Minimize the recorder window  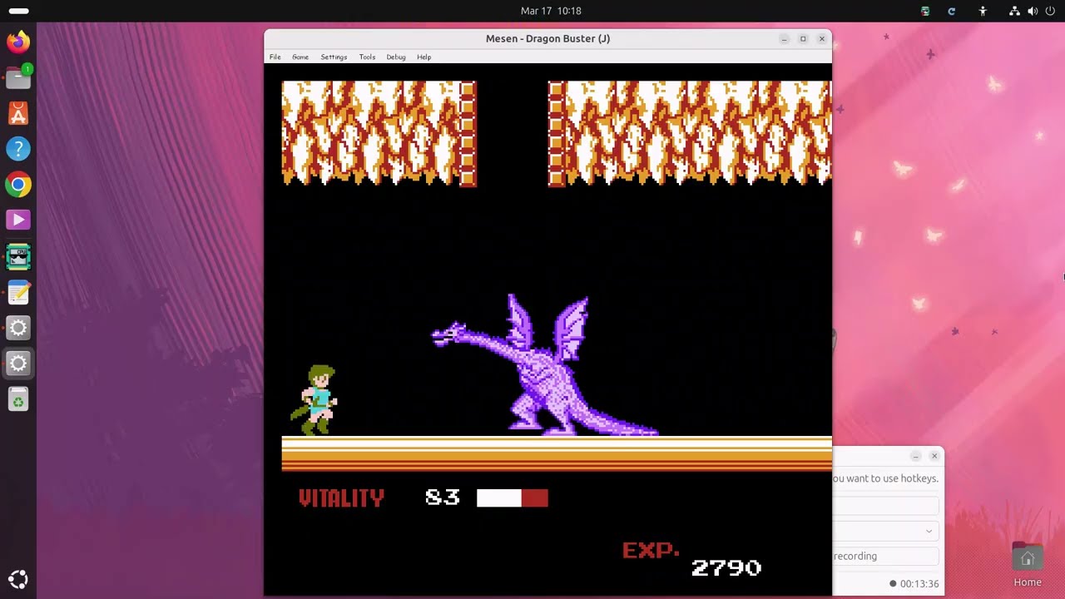(x=915, y=456)
